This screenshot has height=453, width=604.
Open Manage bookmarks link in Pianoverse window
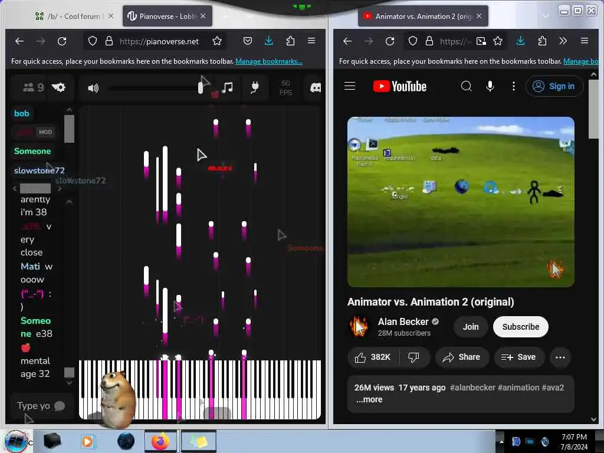click(x=269, y=61)
